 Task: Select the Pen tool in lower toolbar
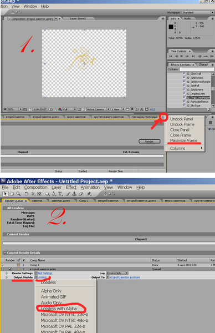pyautogui.click(x=54, y=194)
